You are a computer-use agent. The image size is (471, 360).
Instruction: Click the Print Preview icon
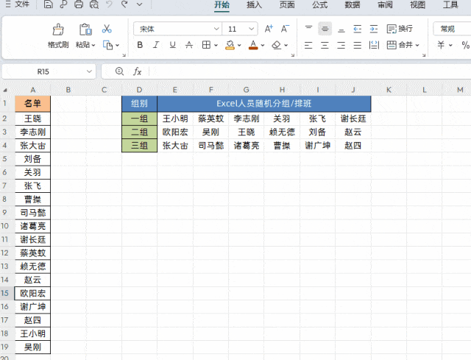point(94,4)
